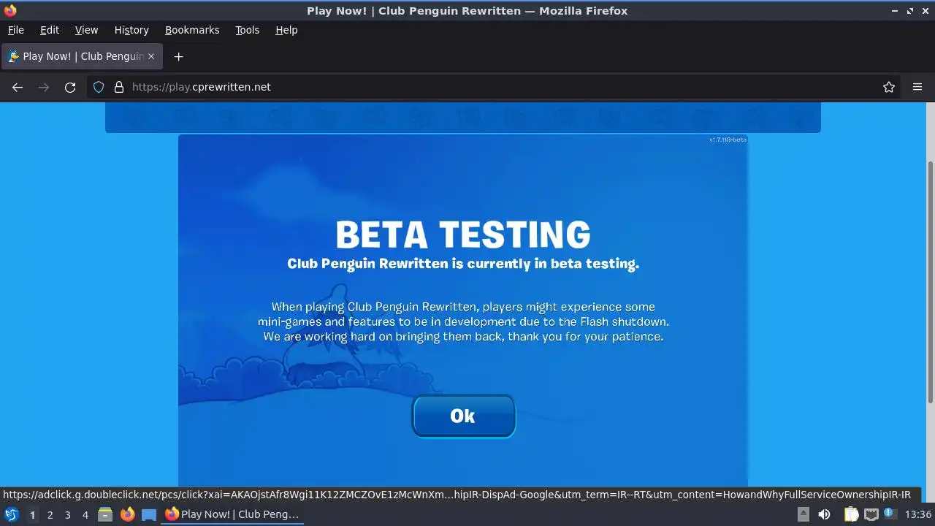Switch to workspace 1
The image size is (935, 526).
coord(32,515)
